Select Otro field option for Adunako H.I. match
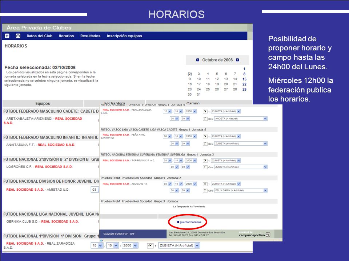This screenshot has height=261, width=349. tap(205, 190)
